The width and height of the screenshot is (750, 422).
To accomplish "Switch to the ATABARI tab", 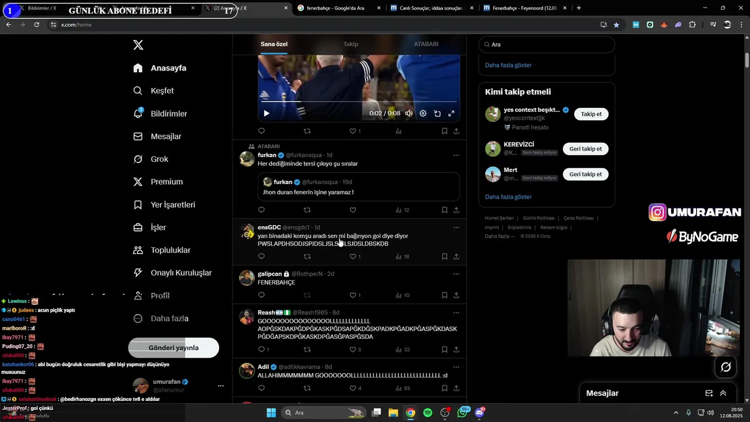I will tap(426, 44).
